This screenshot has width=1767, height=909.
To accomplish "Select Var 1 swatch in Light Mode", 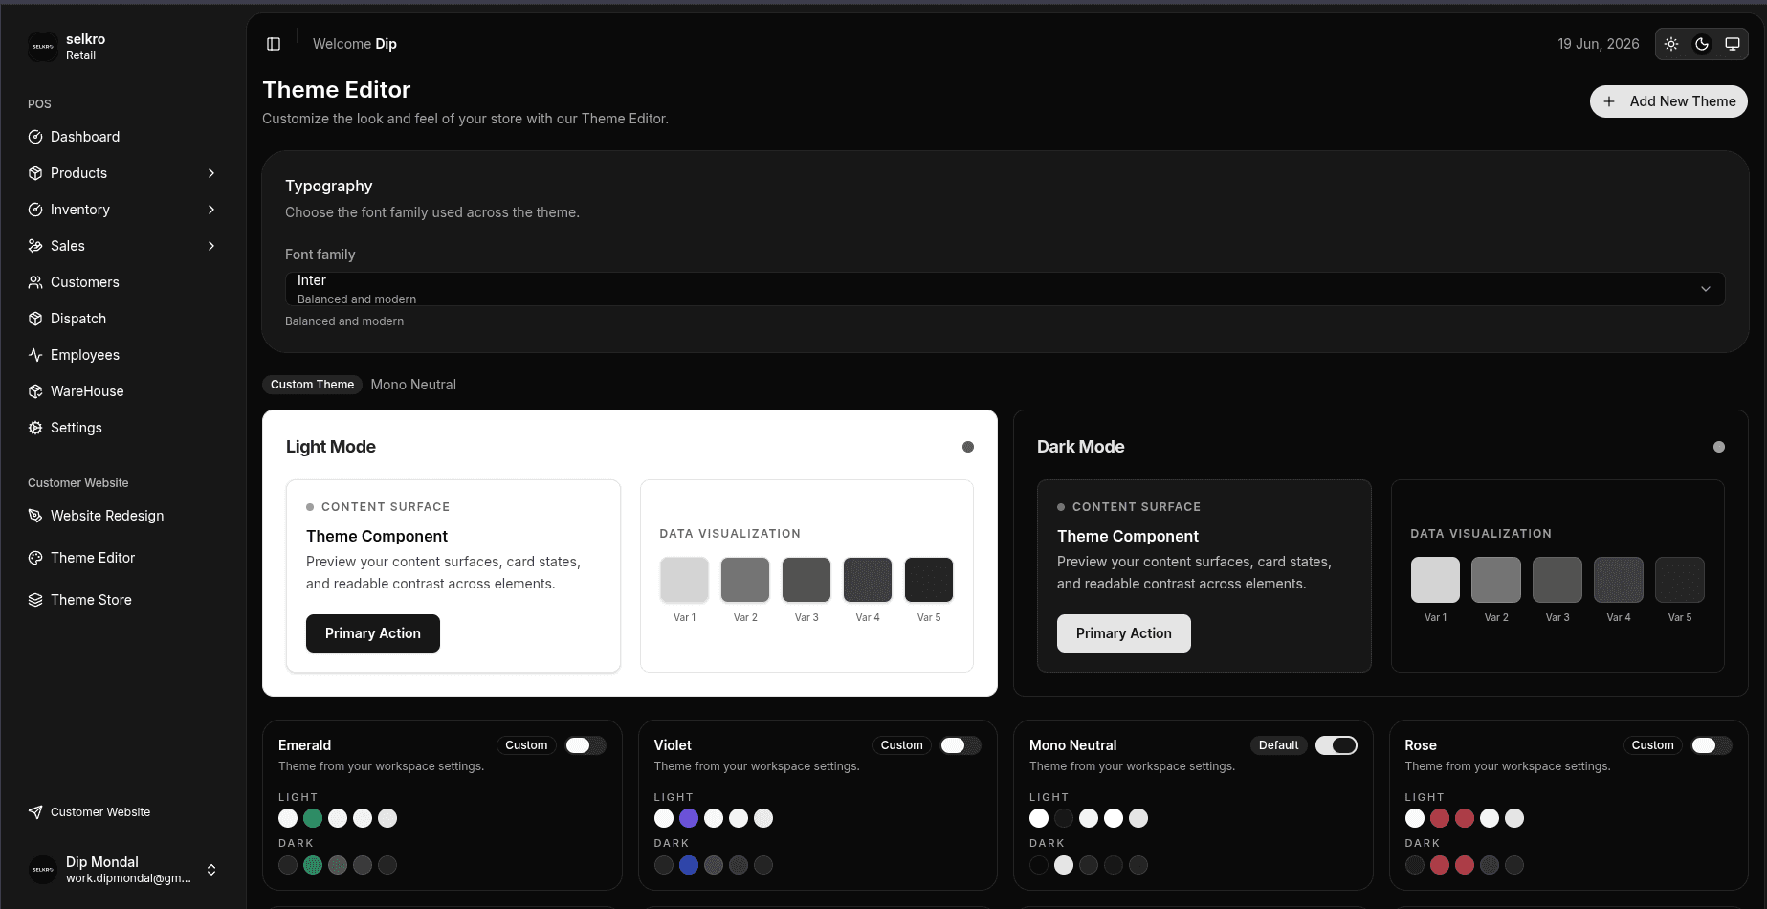I will [684, 580].
